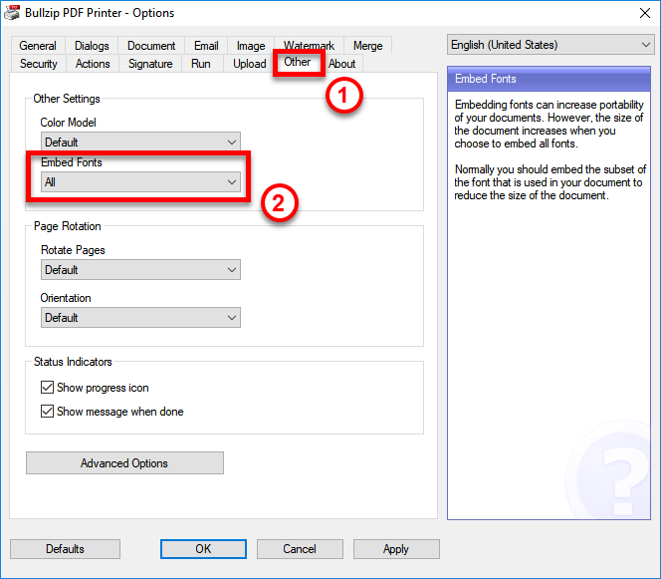Reset settings with the Defaults button
The height and width of the screenshot is (579, 661).
click(x=65, y=549)
